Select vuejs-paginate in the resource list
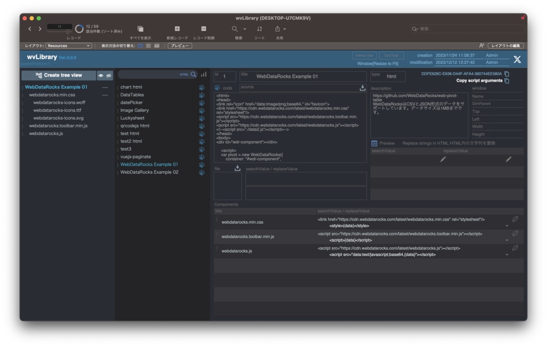 [x=136, y=157]
